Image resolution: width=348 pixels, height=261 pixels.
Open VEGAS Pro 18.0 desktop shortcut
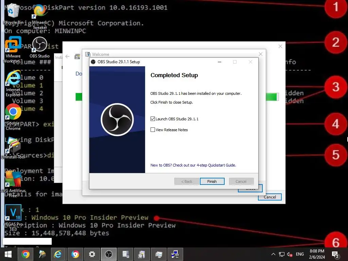click(13, 217)
